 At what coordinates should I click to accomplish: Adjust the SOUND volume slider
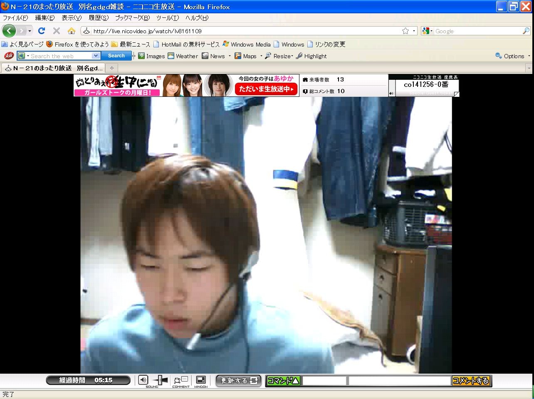[x=160, y=380]
